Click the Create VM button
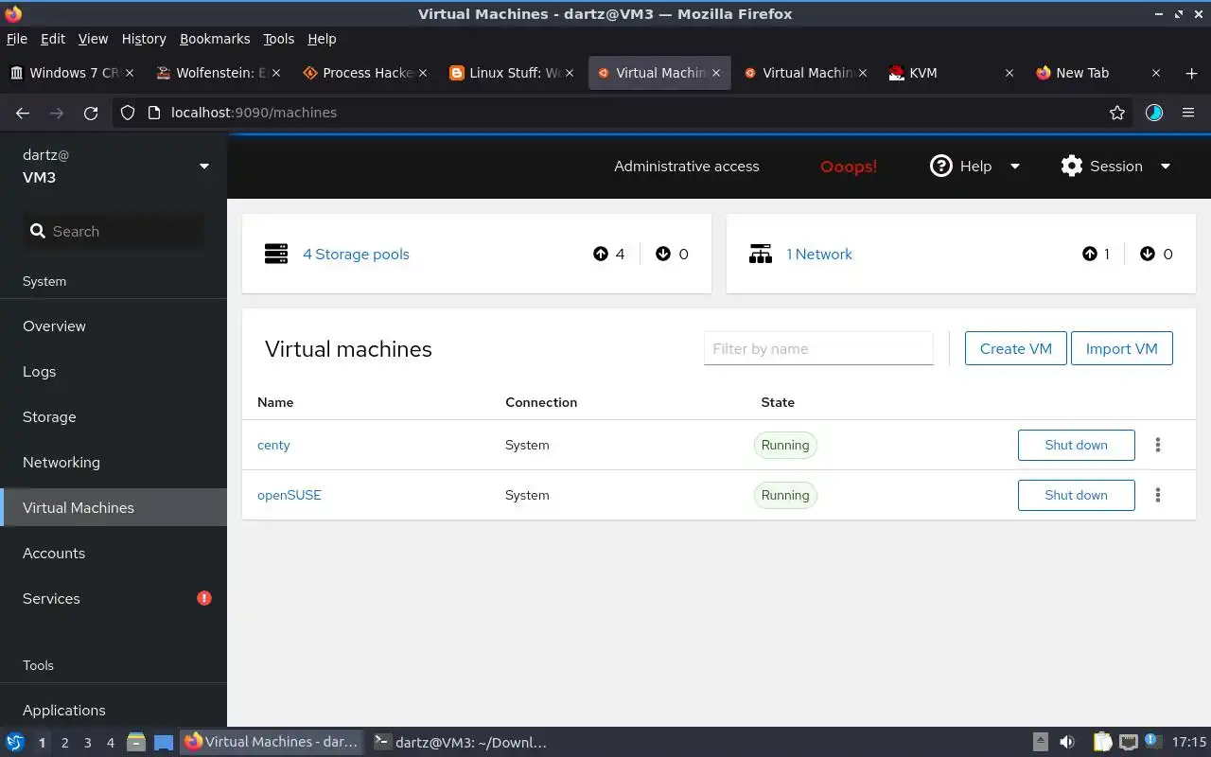 (1016, 348)
